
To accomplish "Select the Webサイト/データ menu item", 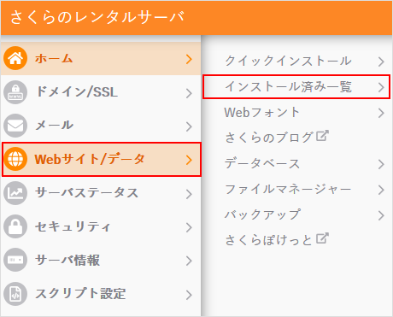I will point(102,160).
